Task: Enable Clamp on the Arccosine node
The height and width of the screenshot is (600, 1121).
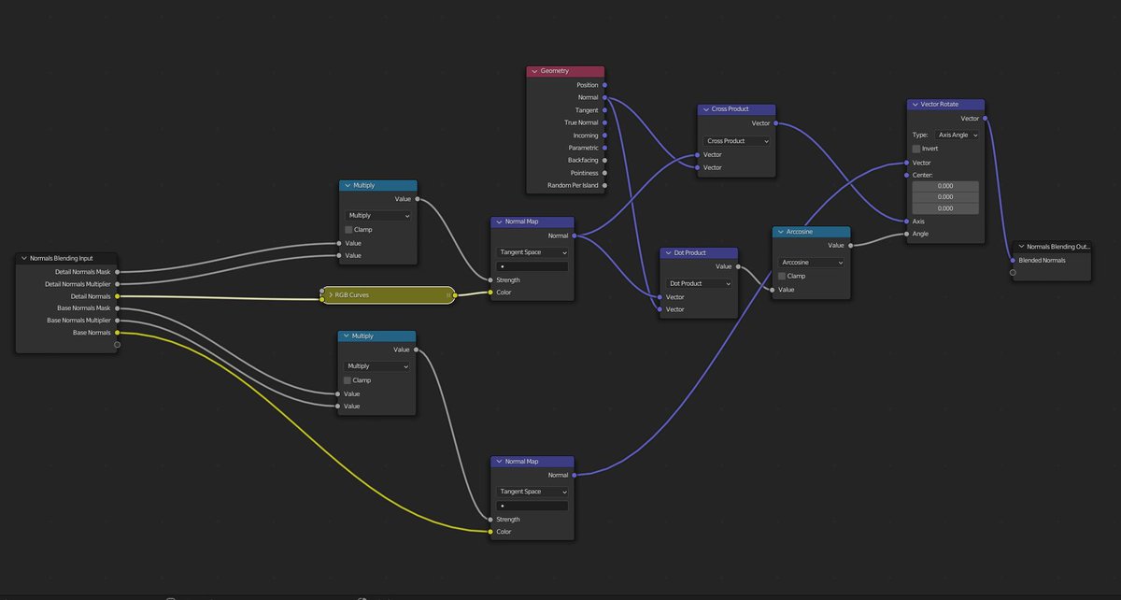Action: [x=782, y=276]
